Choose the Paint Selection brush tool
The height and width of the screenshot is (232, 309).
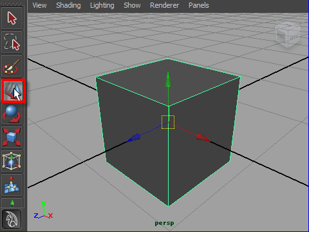pos(12,66)
